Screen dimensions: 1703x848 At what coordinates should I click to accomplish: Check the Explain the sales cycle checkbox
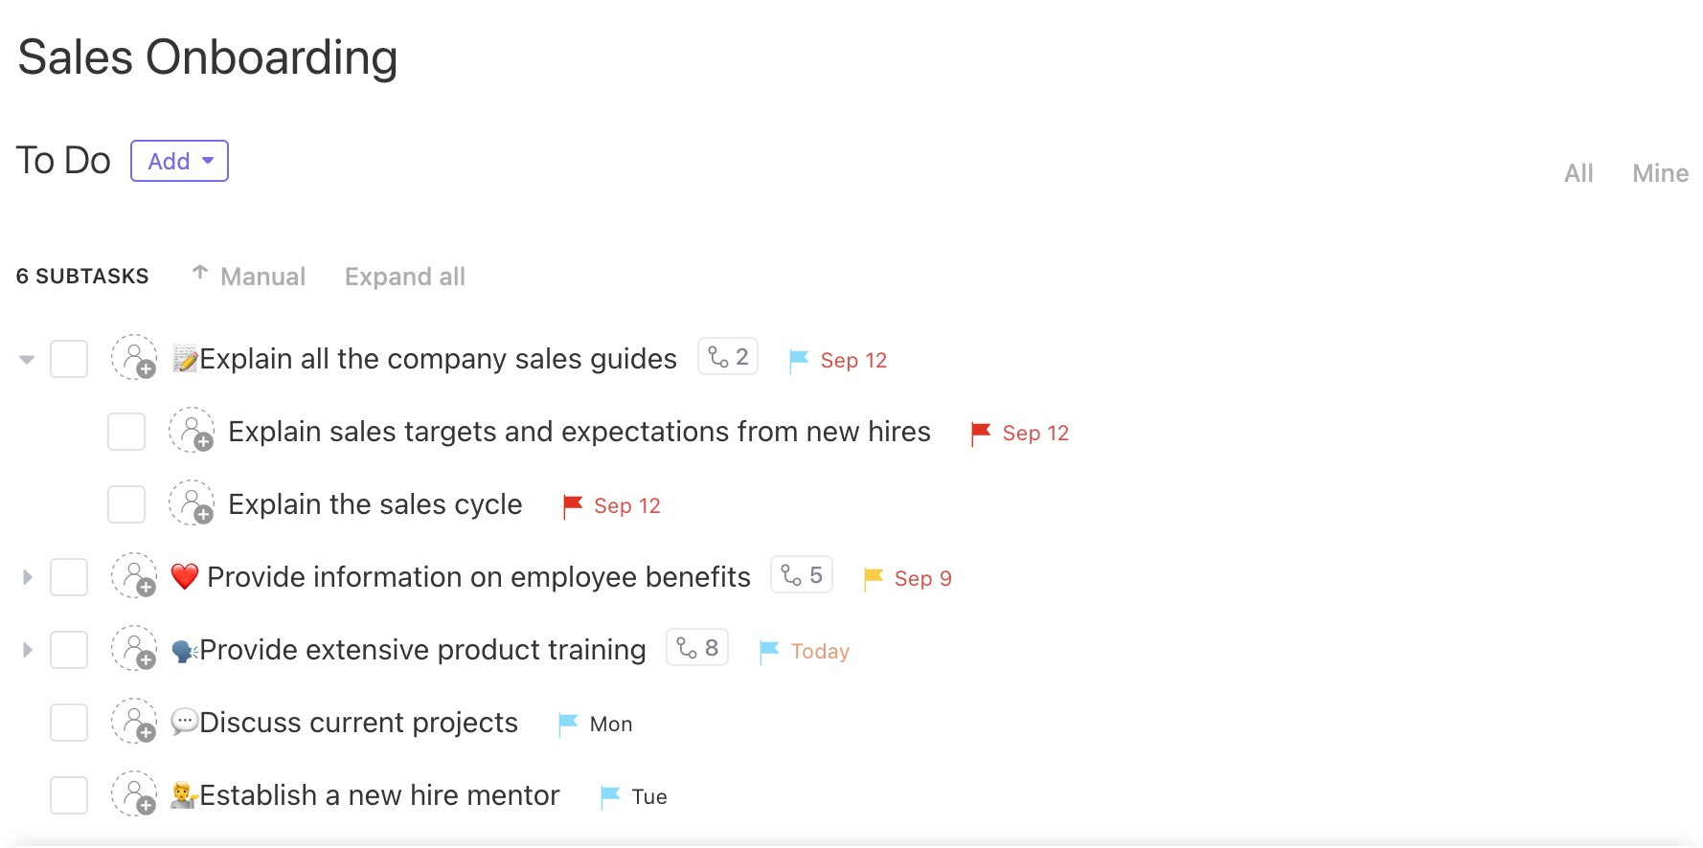126,504
